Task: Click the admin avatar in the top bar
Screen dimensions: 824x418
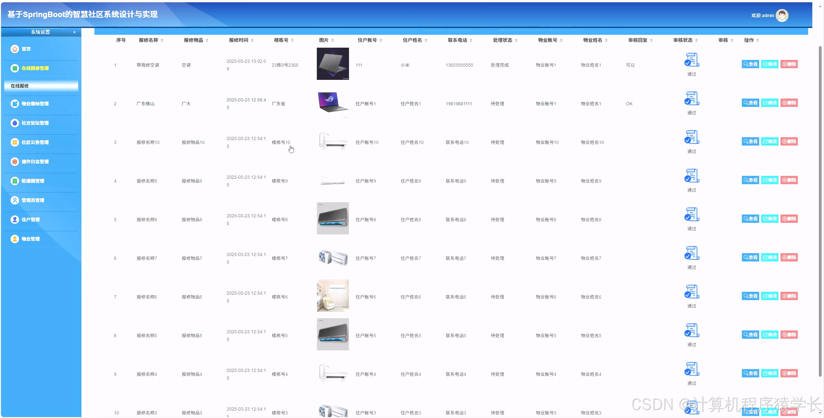Action: [x=782, y=15]
